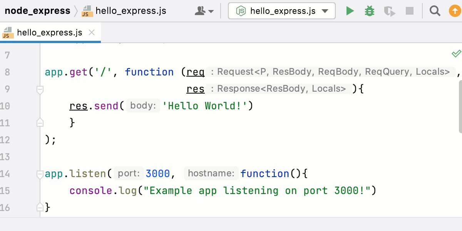This screenshot has width=462, height=231.
Task: Select the hello_express.js editor tab
Action: (50, 33)
